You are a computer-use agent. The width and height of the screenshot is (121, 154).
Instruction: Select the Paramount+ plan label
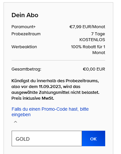click(x=24, y=27)
